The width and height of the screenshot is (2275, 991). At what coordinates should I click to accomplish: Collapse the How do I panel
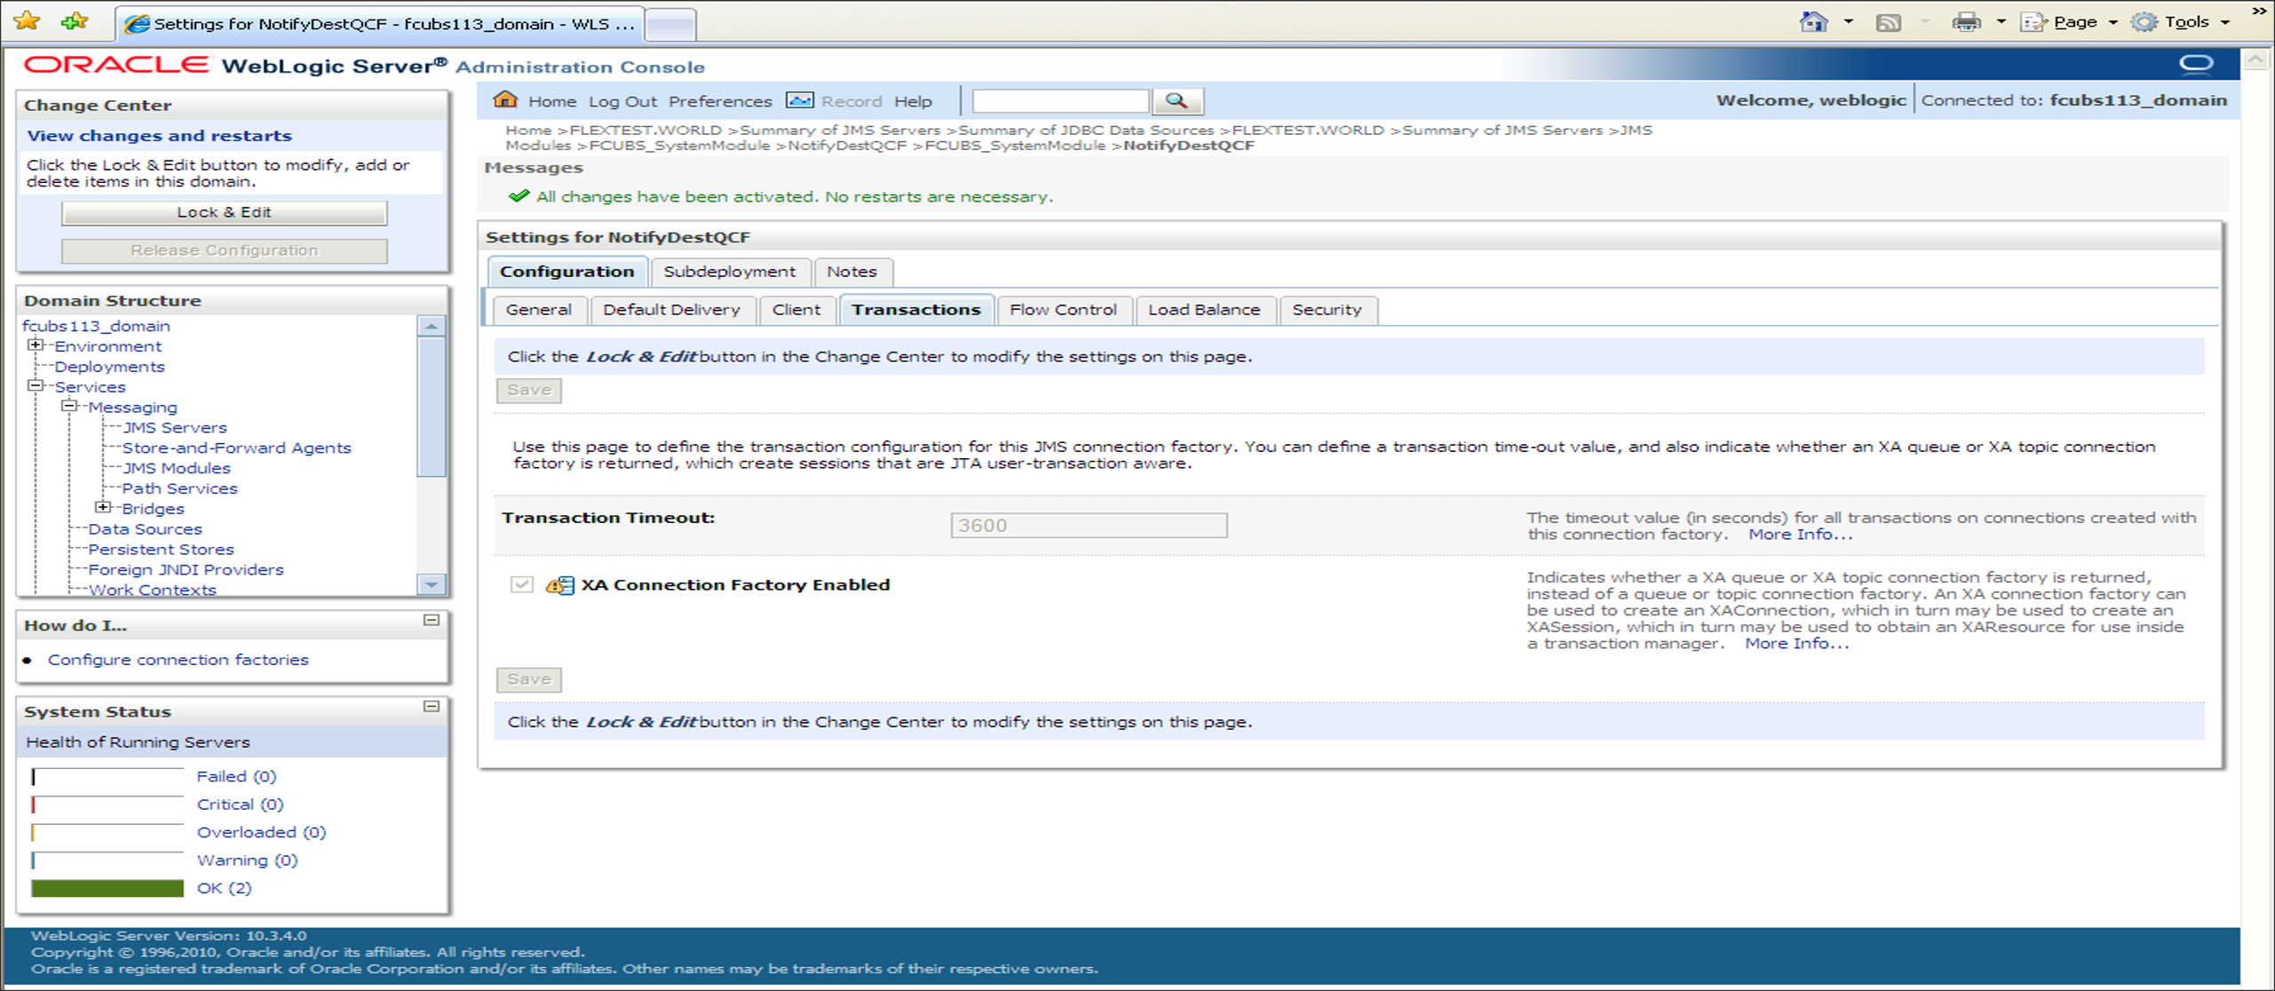pos(432,620)
